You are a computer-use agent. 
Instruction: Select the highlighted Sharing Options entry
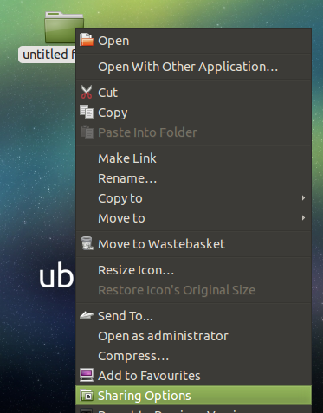tap(193, 396)
